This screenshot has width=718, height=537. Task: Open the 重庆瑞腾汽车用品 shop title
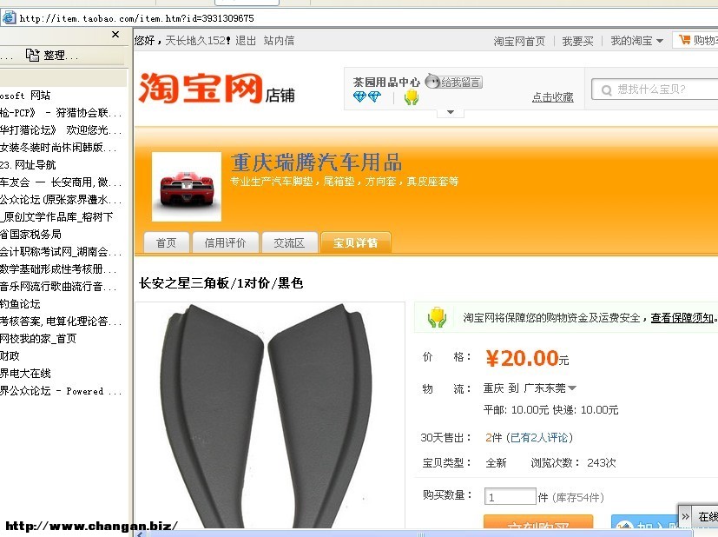[x=316, y=162]
